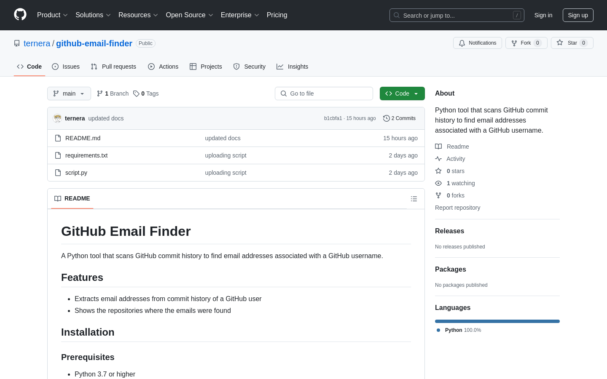Image resolution: width=607 pixels, height=379 pixels.
Task: Focus the Search or jump to field
Action: (x=457, y=15)
